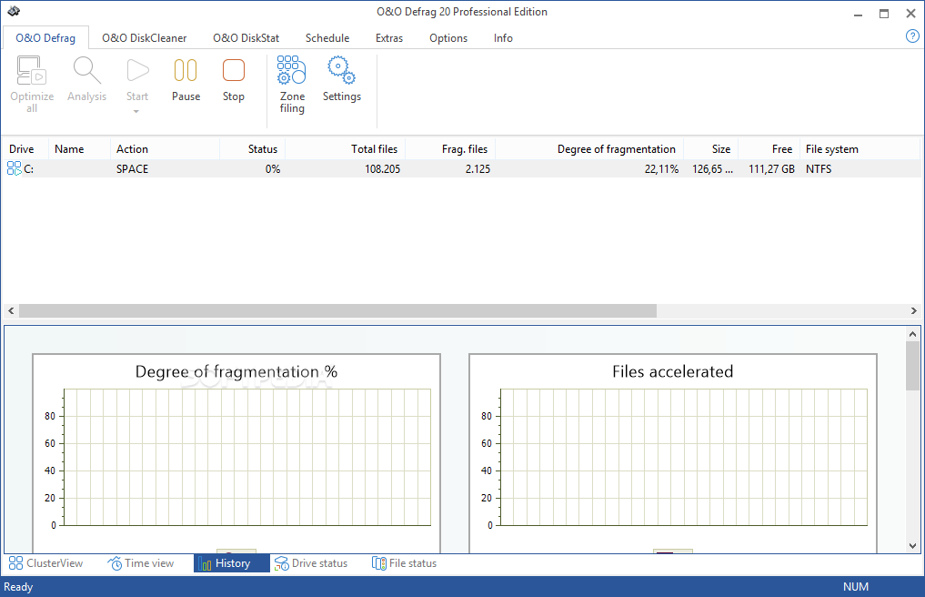This screenshot has height=597, width=925.
Task: Click the history panel vertical scrollbar thumb
Action: coord(912,366)
